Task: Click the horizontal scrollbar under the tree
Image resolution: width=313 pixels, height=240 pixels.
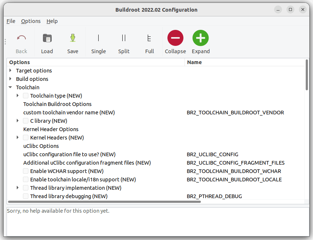Action: point(104,201)
